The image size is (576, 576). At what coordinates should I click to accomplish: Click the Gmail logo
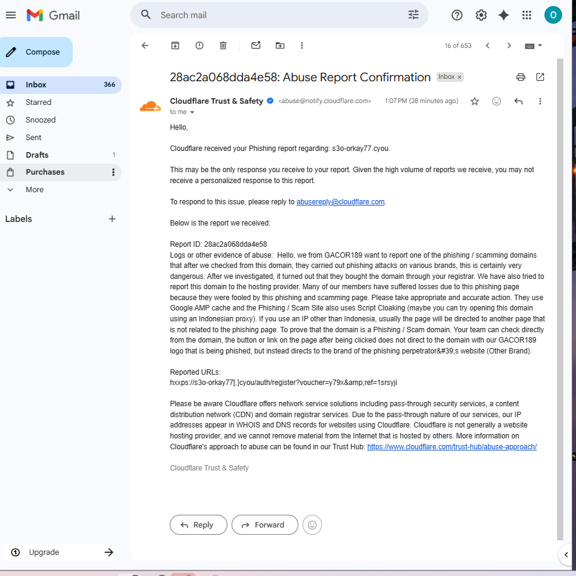pos(53,15)
